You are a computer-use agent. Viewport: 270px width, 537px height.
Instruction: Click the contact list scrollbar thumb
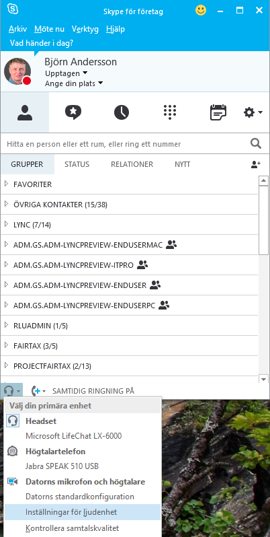pos(263,220)
